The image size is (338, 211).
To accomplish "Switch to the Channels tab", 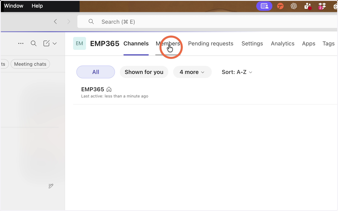I will (136, 44).
